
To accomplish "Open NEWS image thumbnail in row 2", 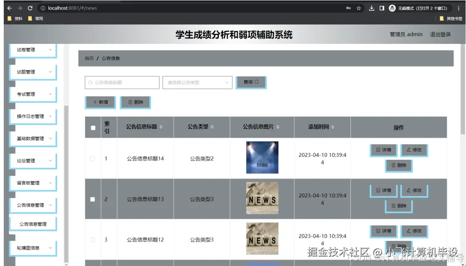I will [x=262, y=198].
